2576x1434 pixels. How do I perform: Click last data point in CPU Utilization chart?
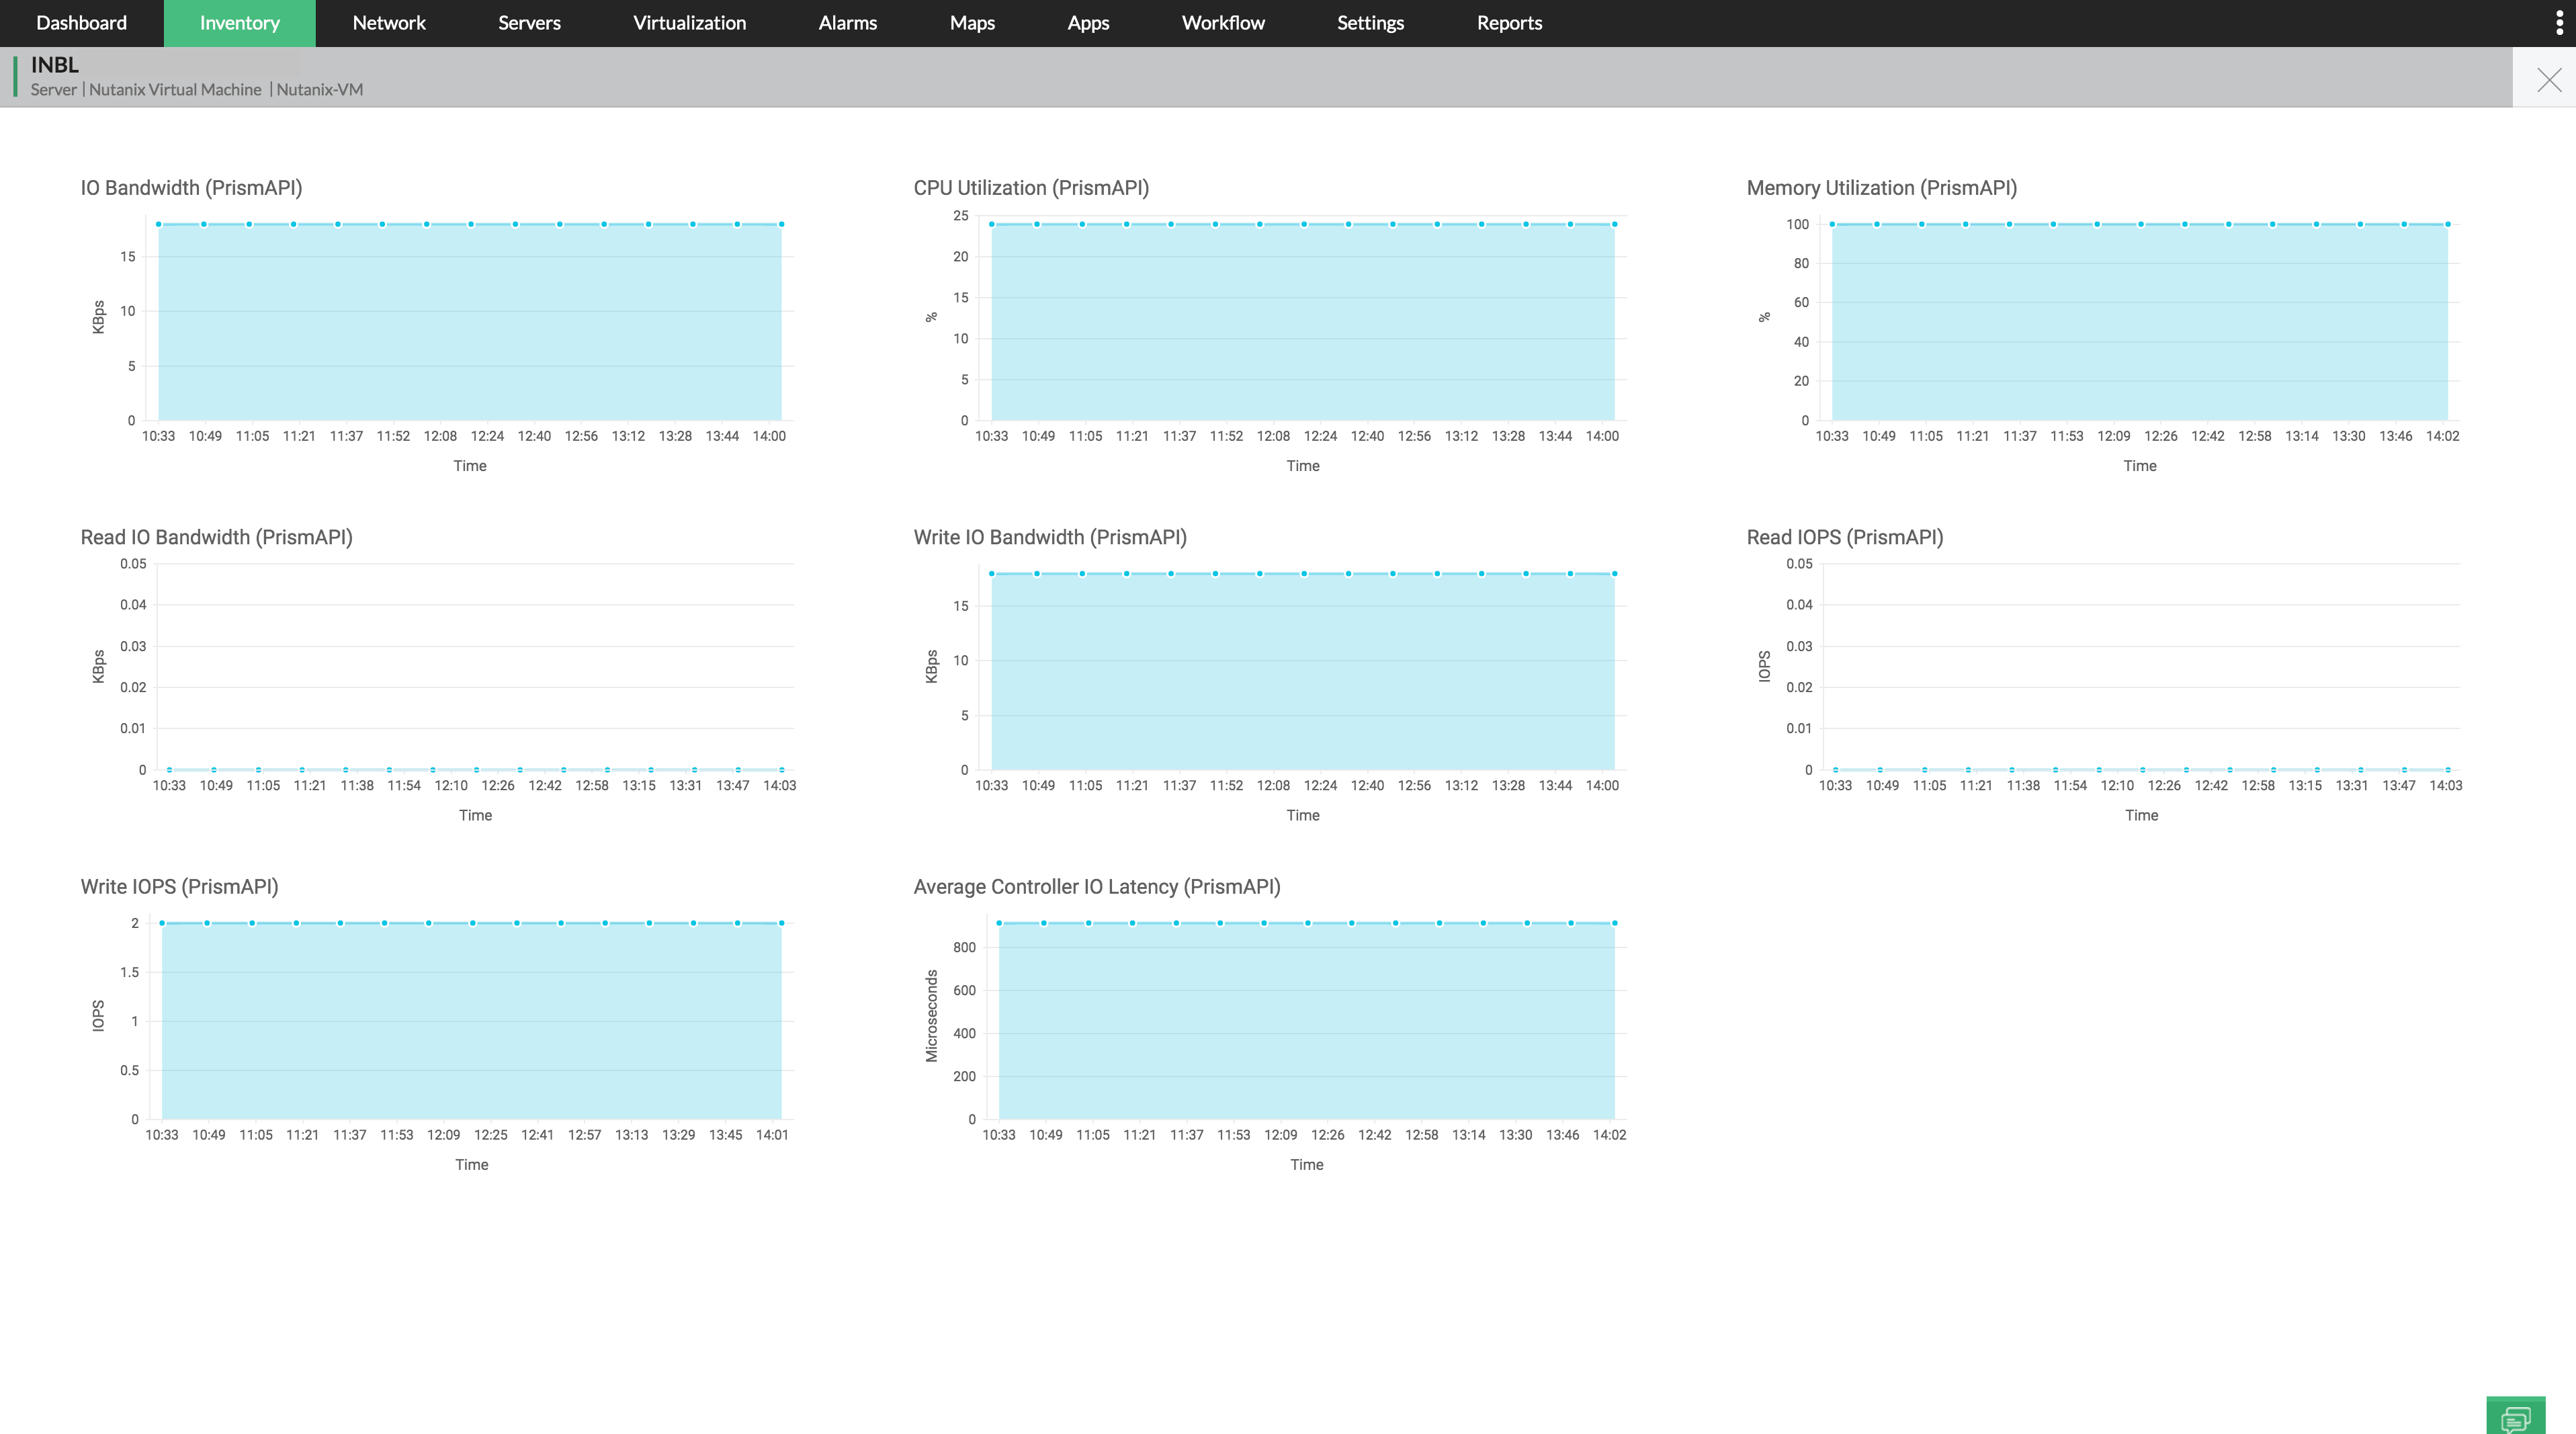pos(1614,224)
